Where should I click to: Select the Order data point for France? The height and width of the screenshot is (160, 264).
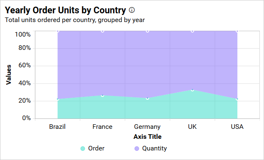(x=103, y=96)
